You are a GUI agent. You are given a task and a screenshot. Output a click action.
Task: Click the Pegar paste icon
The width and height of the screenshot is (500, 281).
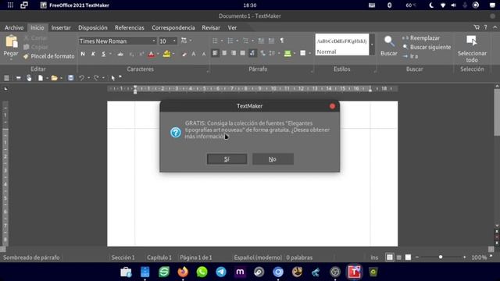coord(11,42)
